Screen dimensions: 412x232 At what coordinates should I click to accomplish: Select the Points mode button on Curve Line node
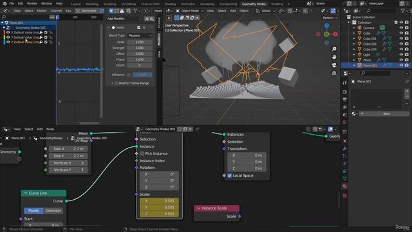[33, 211]
